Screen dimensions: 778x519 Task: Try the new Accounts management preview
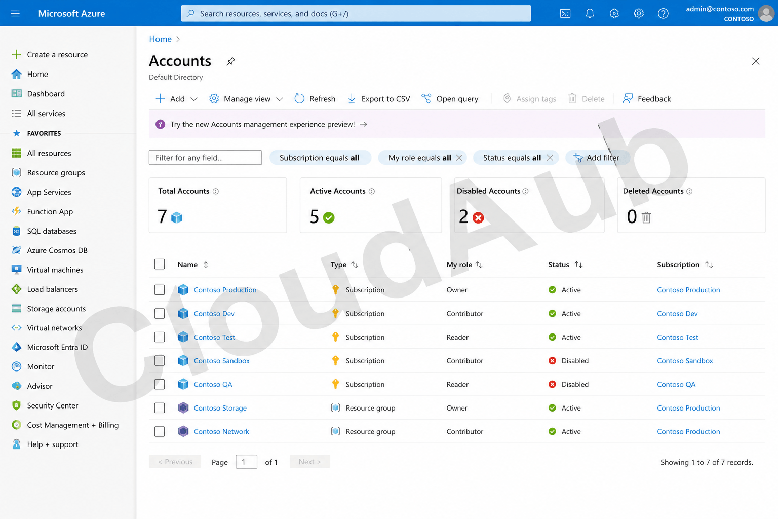268,124
